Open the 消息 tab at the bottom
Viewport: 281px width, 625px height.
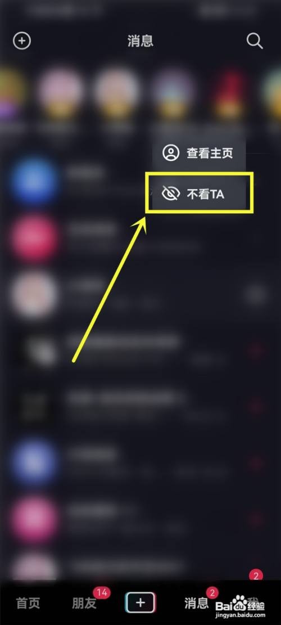(x=197, y=603)
